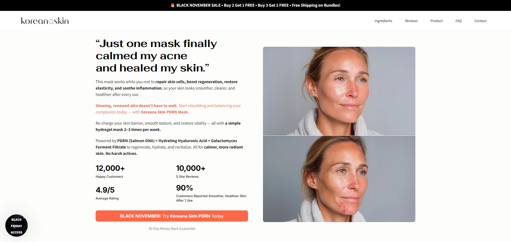Click the 90% customers reported stat
The image size is (511, 242).
[211, 193]
